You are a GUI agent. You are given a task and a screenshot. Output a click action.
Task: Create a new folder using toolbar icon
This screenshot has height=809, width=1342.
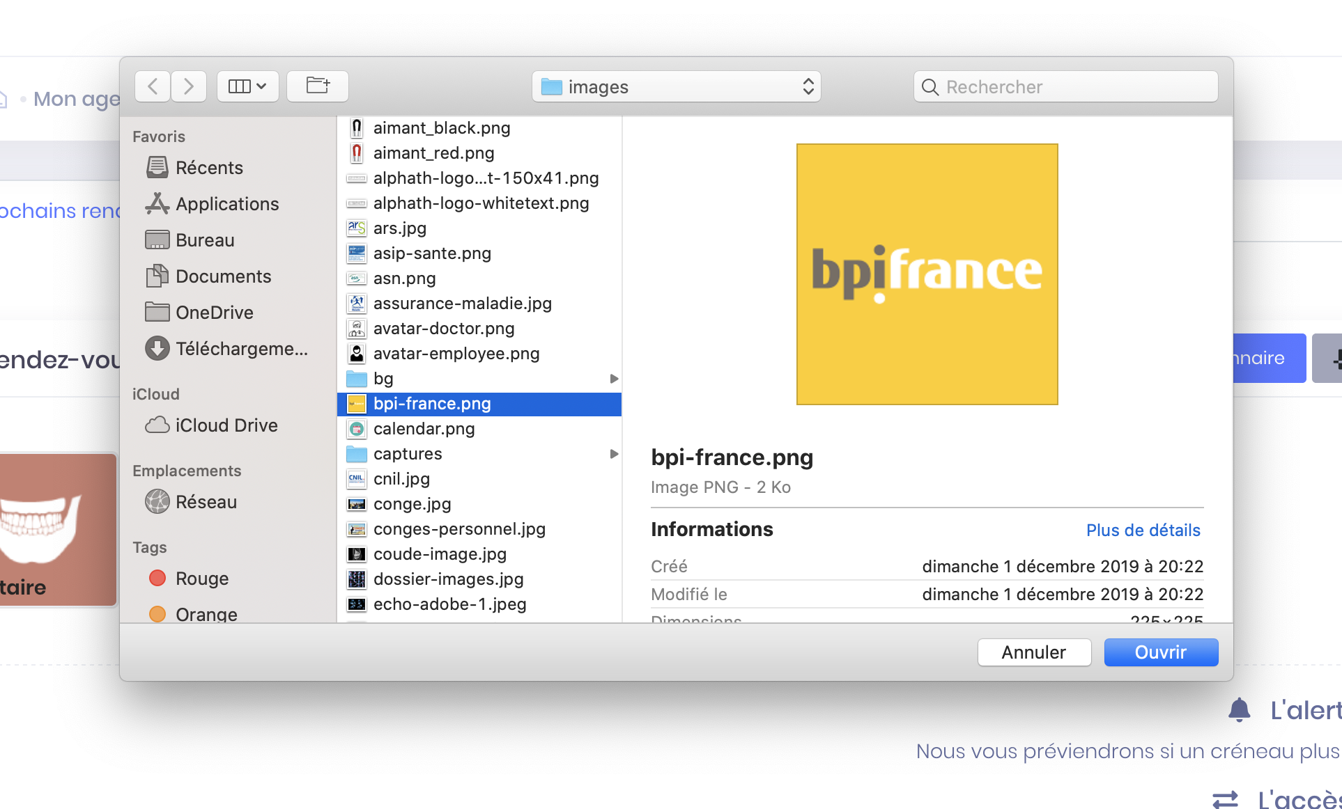[x=318, y=86]
